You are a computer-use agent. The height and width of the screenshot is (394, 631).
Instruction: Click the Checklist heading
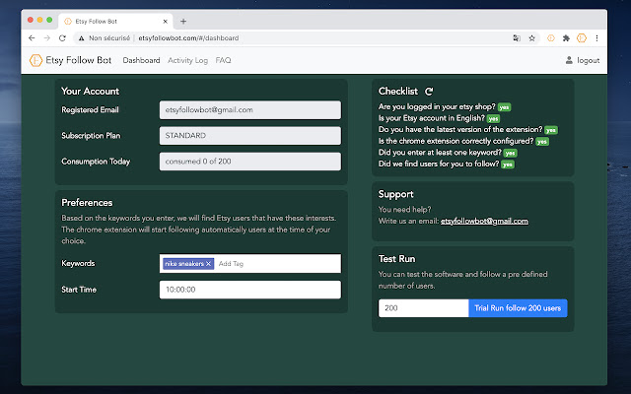(398, 92)
